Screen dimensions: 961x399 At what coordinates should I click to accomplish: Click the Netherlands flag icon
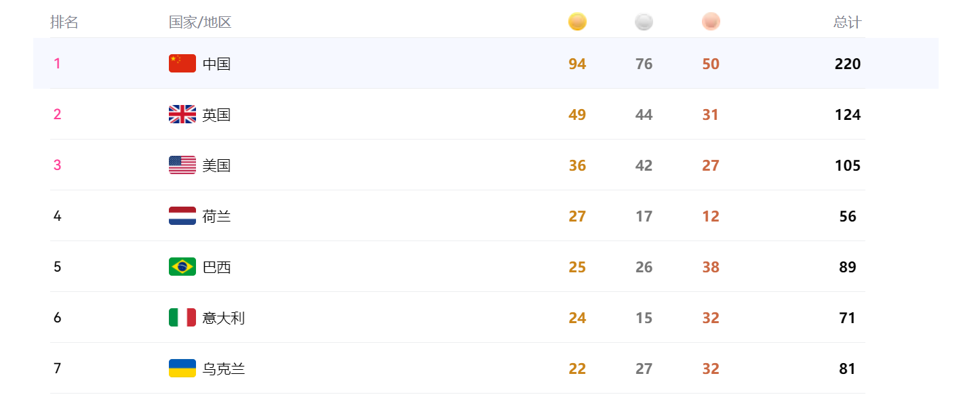click(x=182, y=215)
